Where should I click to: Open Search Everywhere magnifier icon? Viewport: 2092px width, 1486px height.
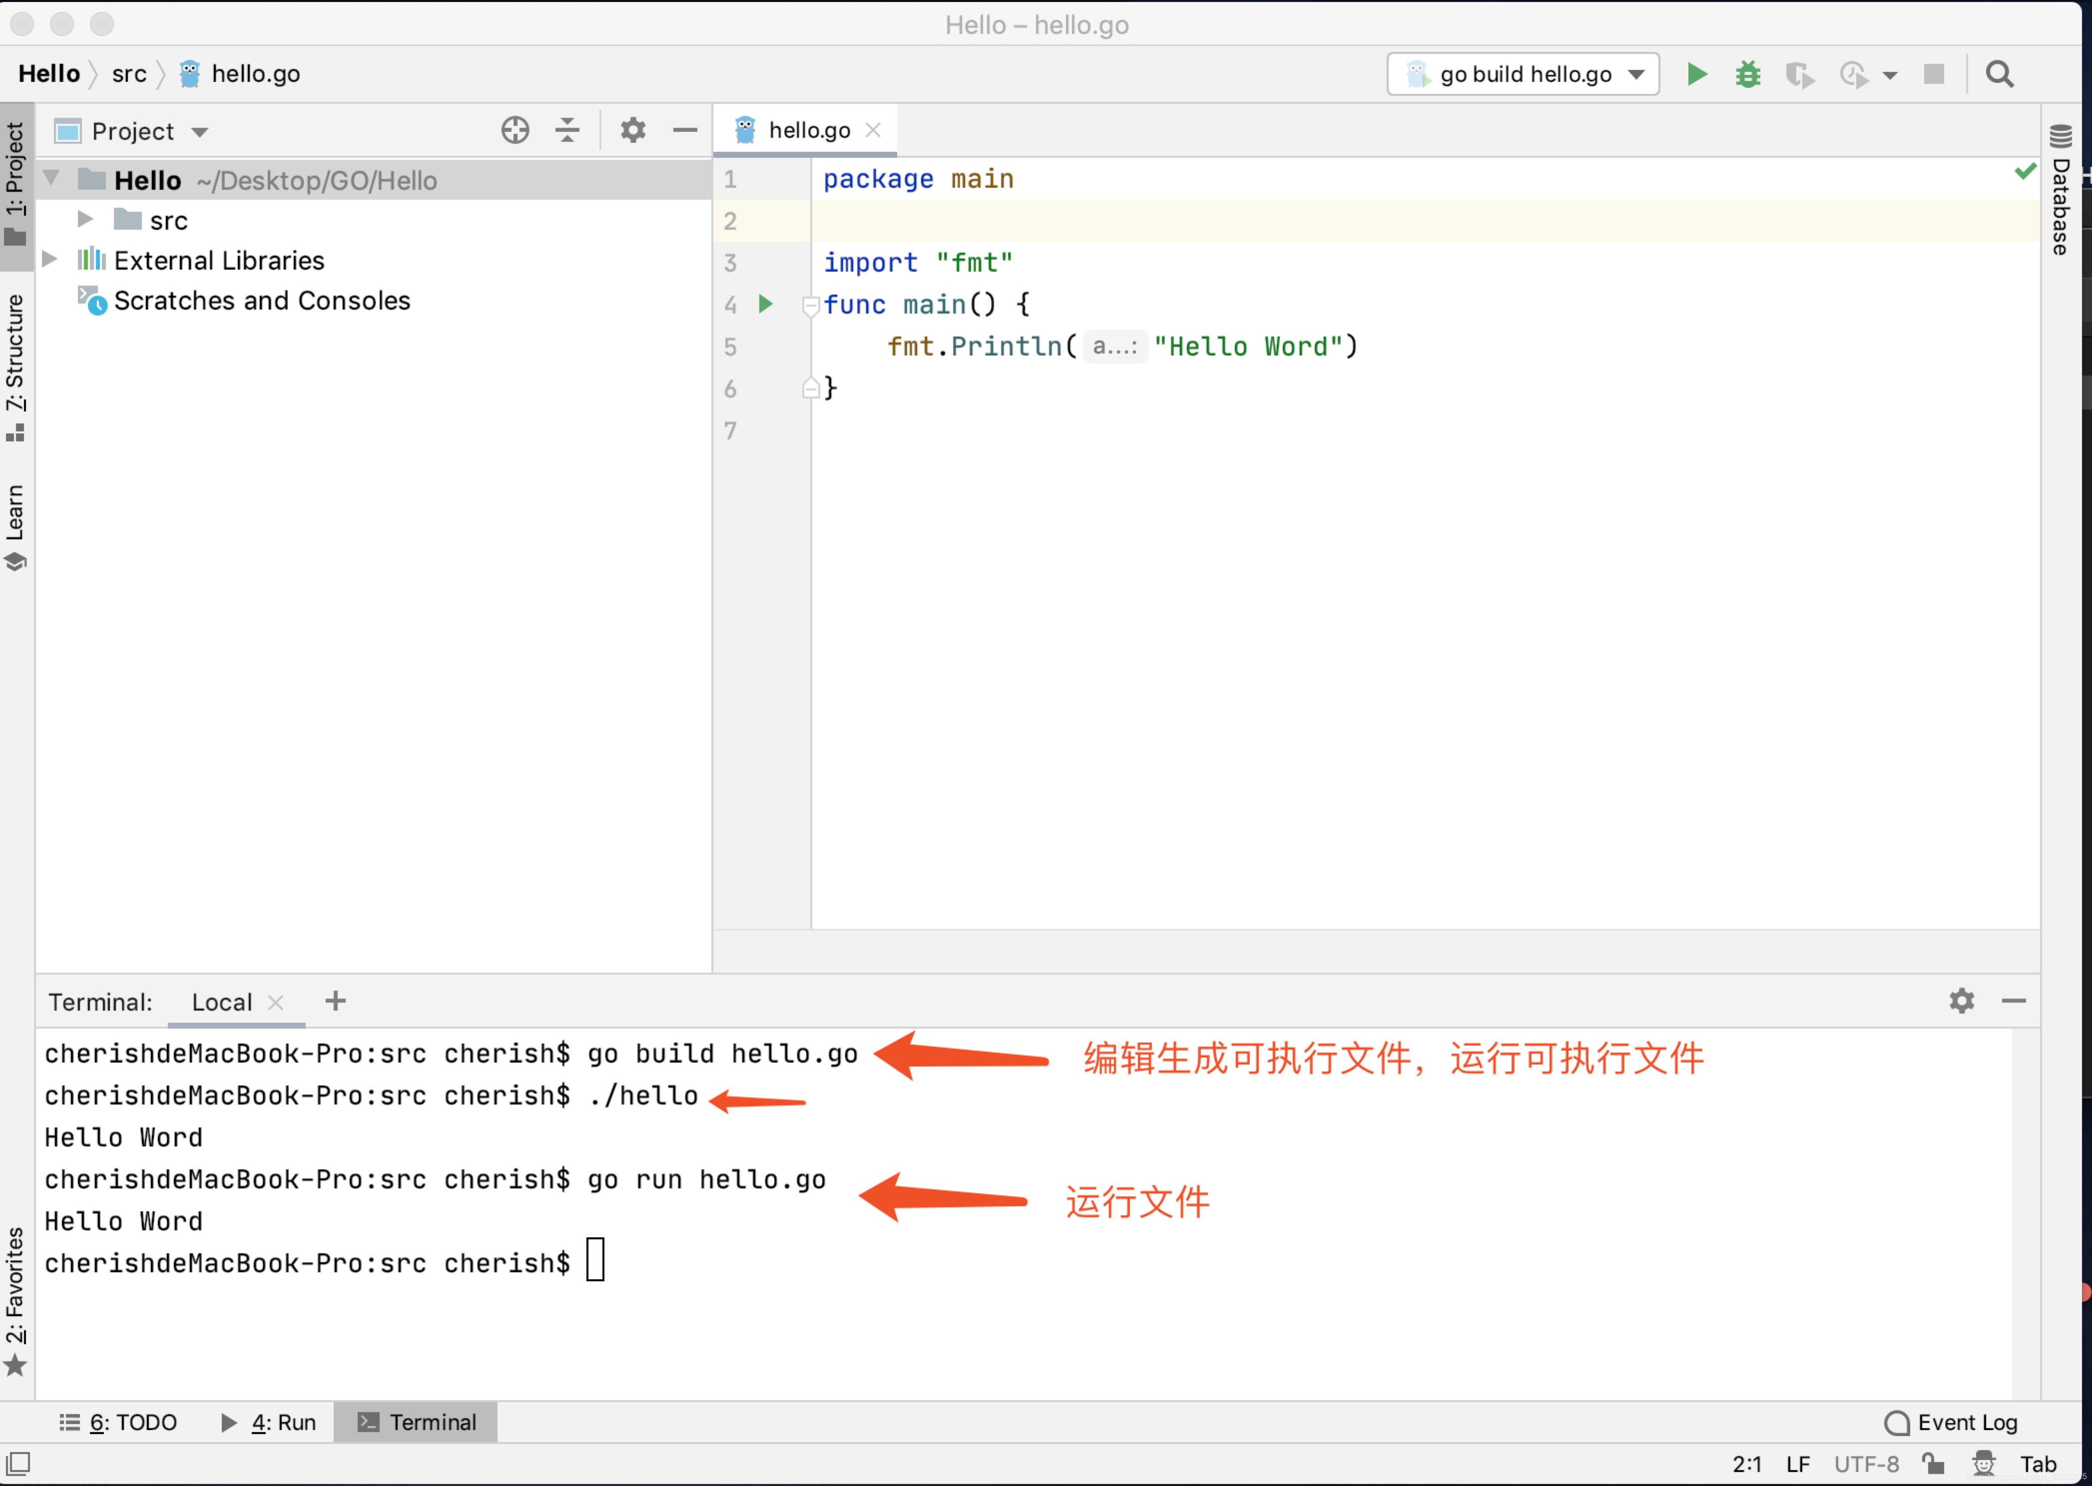[x=1999, y=74]
